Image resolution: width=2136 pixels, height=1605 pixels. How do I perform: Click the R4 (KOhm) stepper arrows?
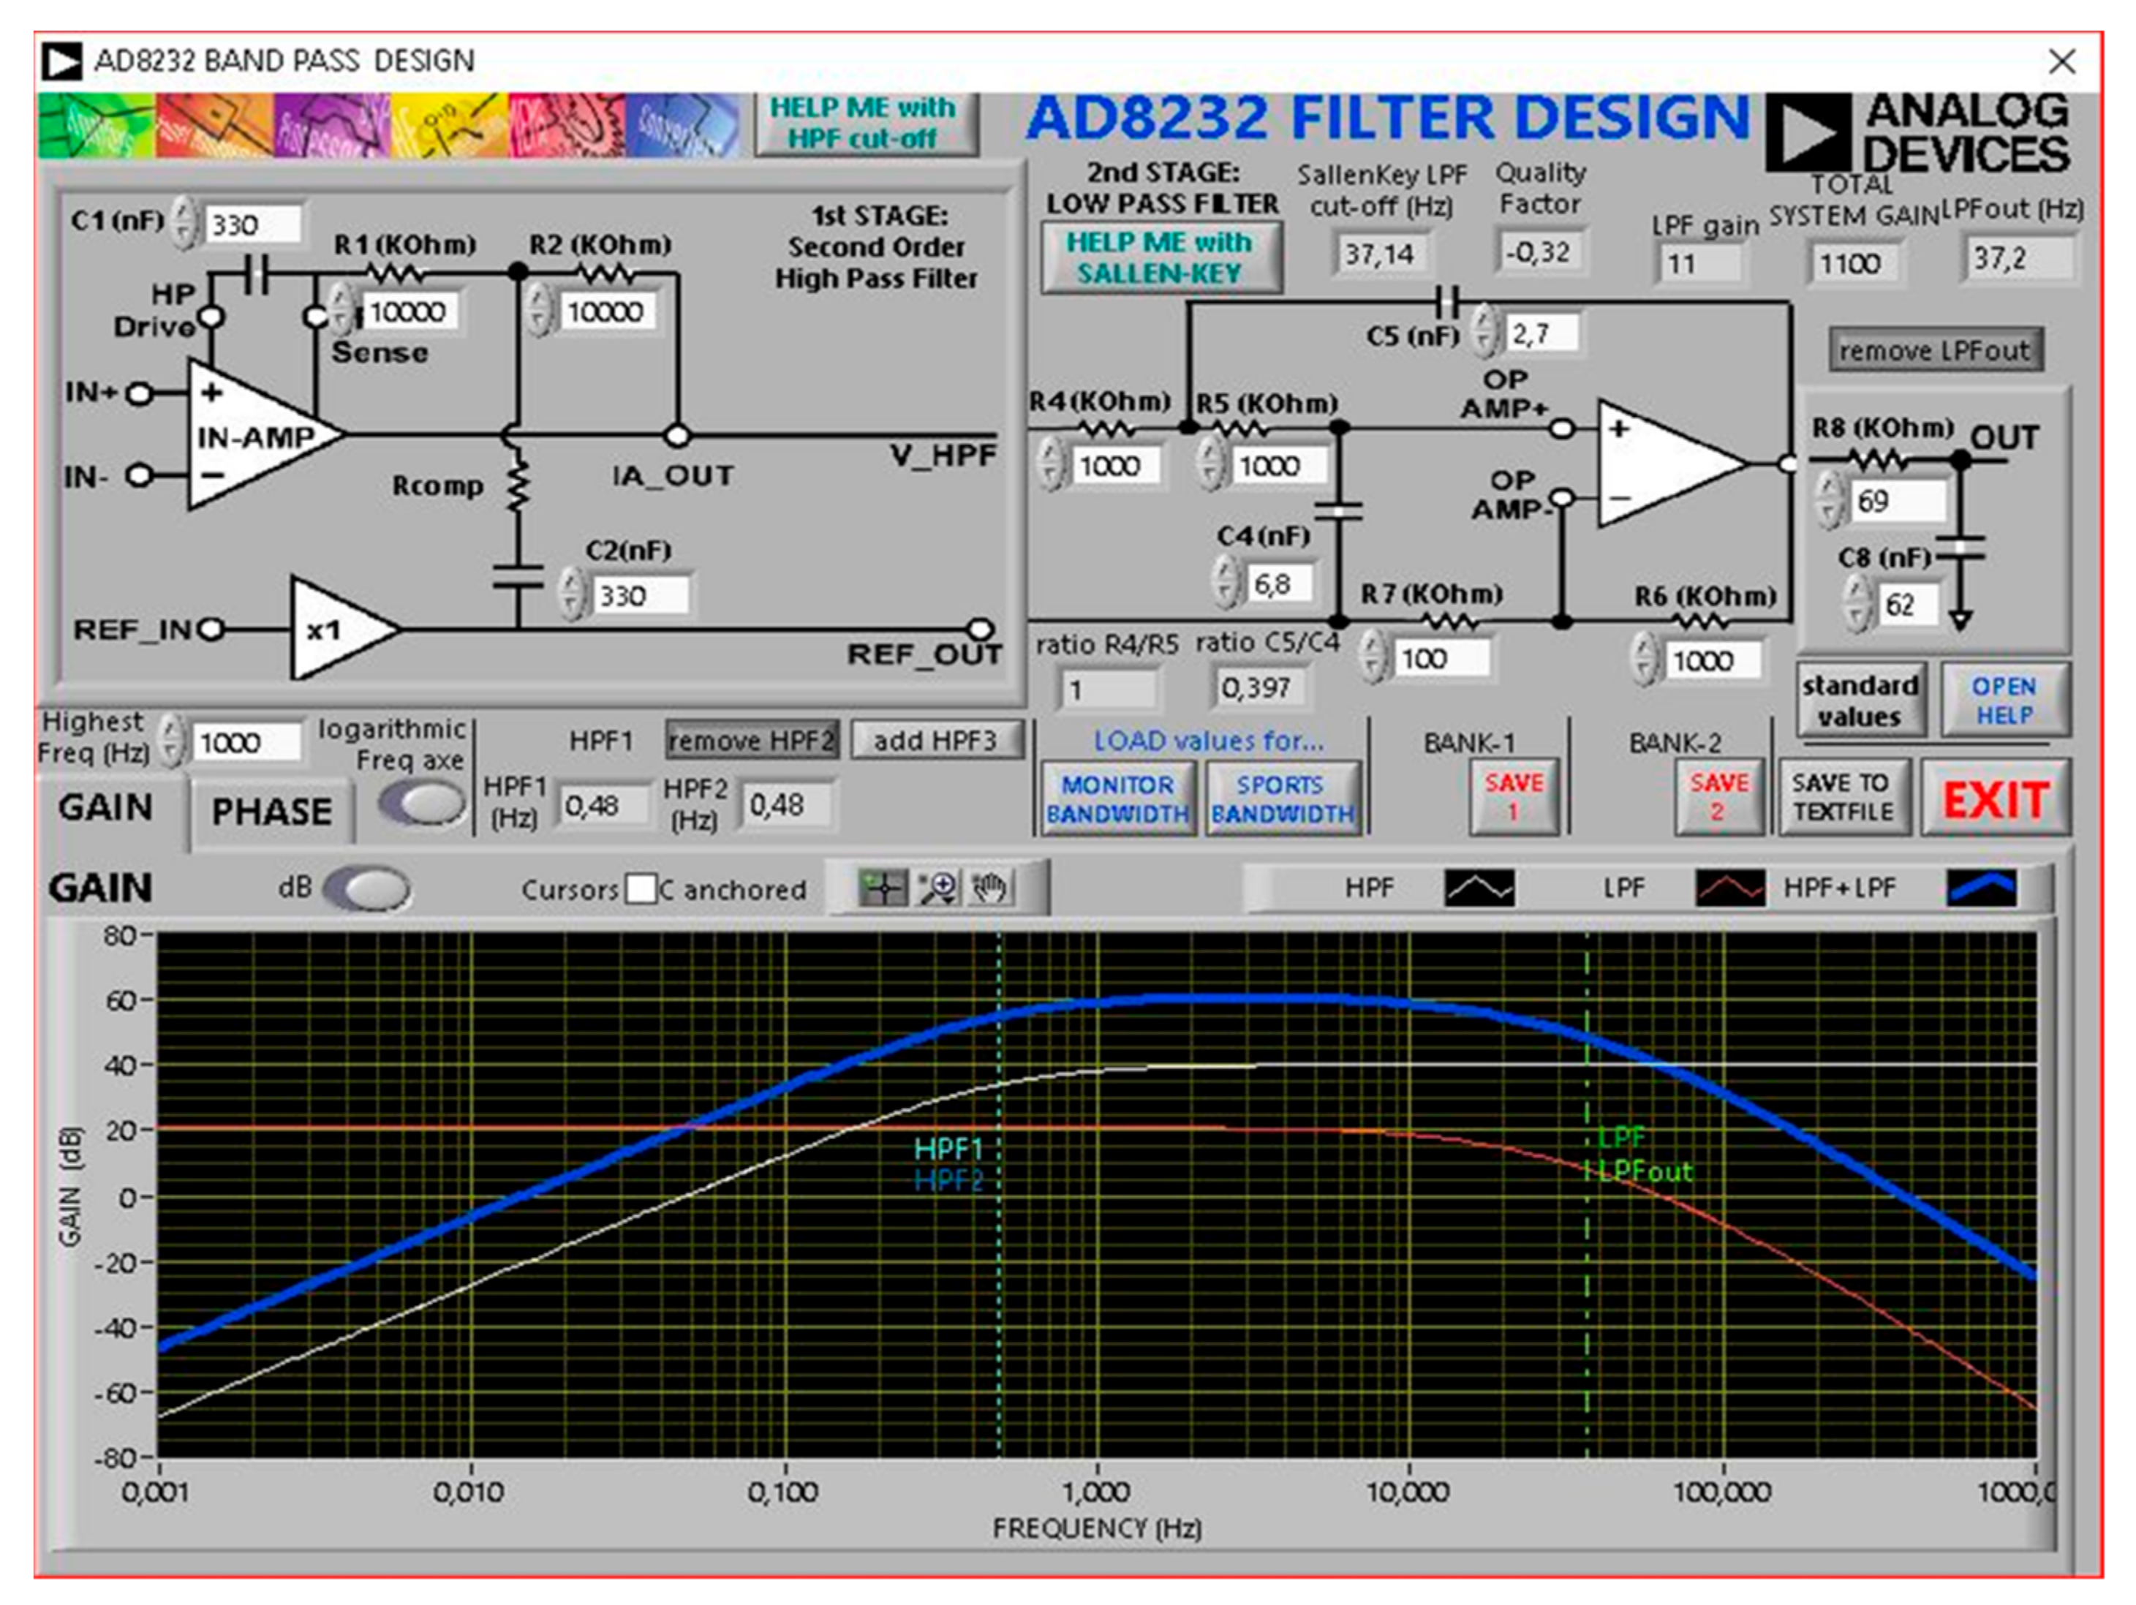tap(1052, 464)
